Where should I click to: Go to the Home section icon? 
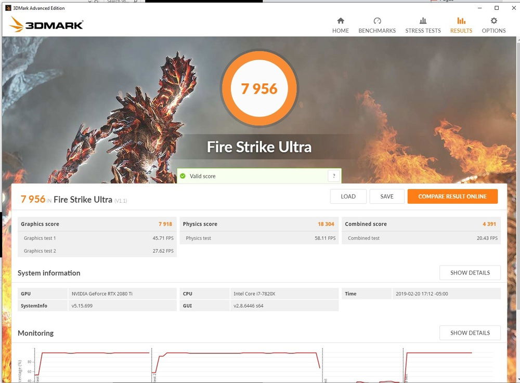(x=341, y=21)
